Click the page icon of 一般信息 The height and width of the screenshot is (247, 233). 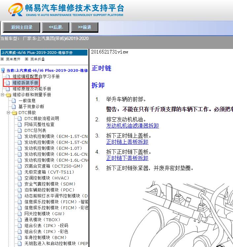pyautogui.click(x=14, y=101)
